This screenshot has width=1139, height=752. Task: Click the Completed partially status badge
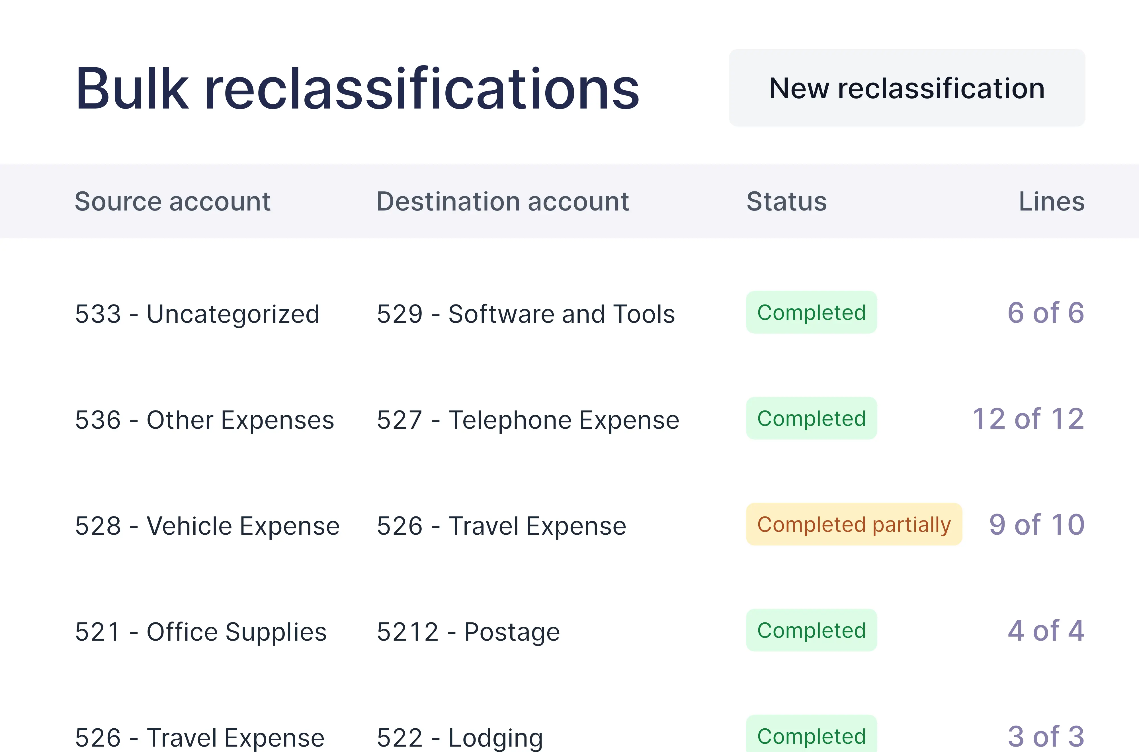(x=854, y=524)
